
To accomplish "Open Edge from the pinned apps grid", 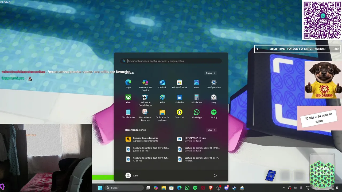I will pos(128,84).
